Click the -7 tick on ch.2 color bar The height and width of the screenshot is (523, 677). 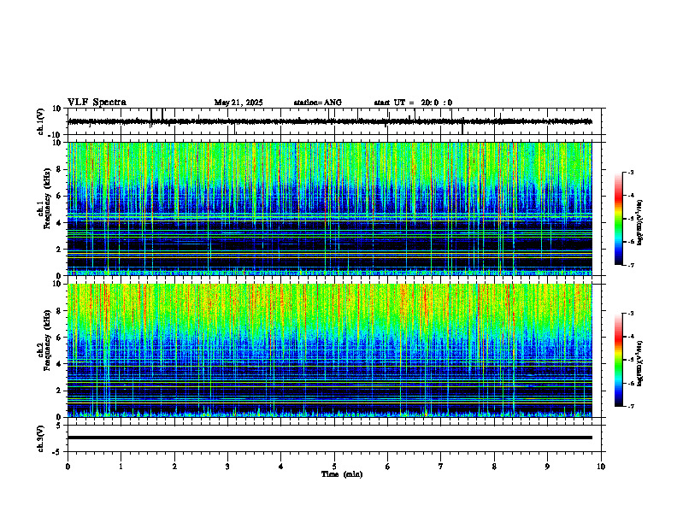click(630, 406)
